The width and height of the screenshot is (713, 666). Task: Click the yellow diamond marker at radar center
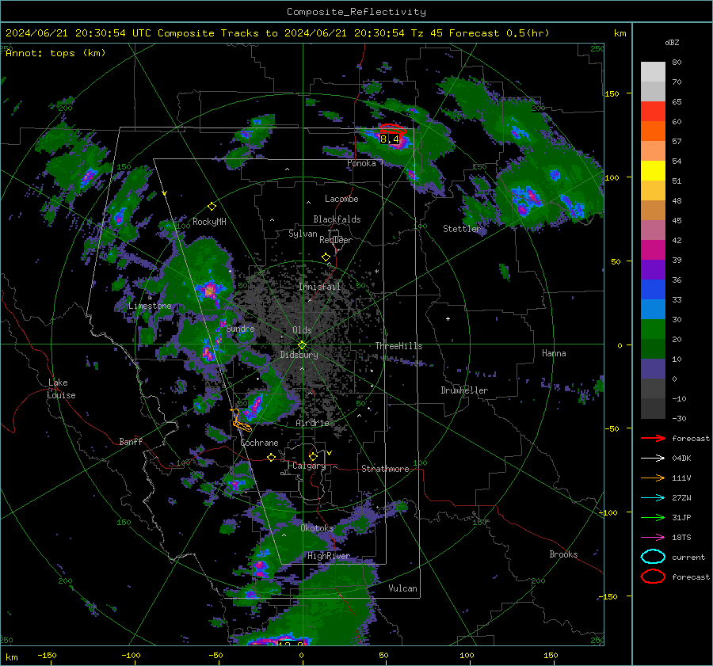point(303,344)
